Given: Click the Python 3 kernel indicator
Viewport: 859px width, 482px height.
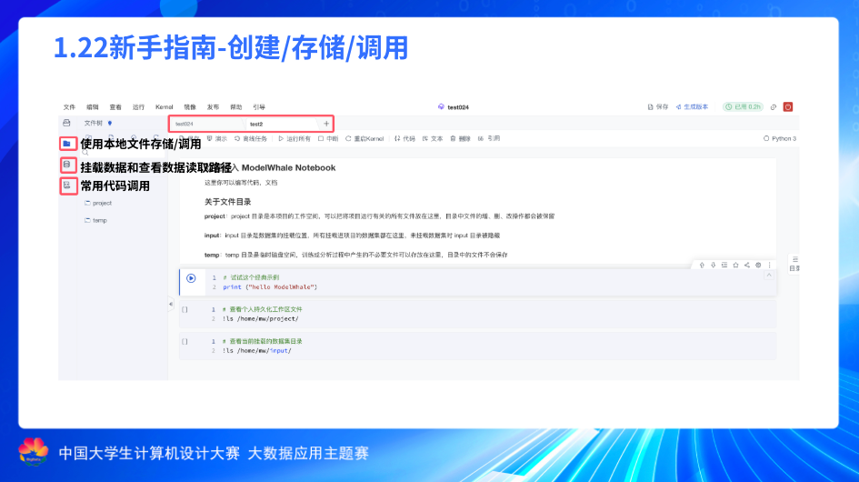Looking at the screenshot, I should [x=780, y=139].
